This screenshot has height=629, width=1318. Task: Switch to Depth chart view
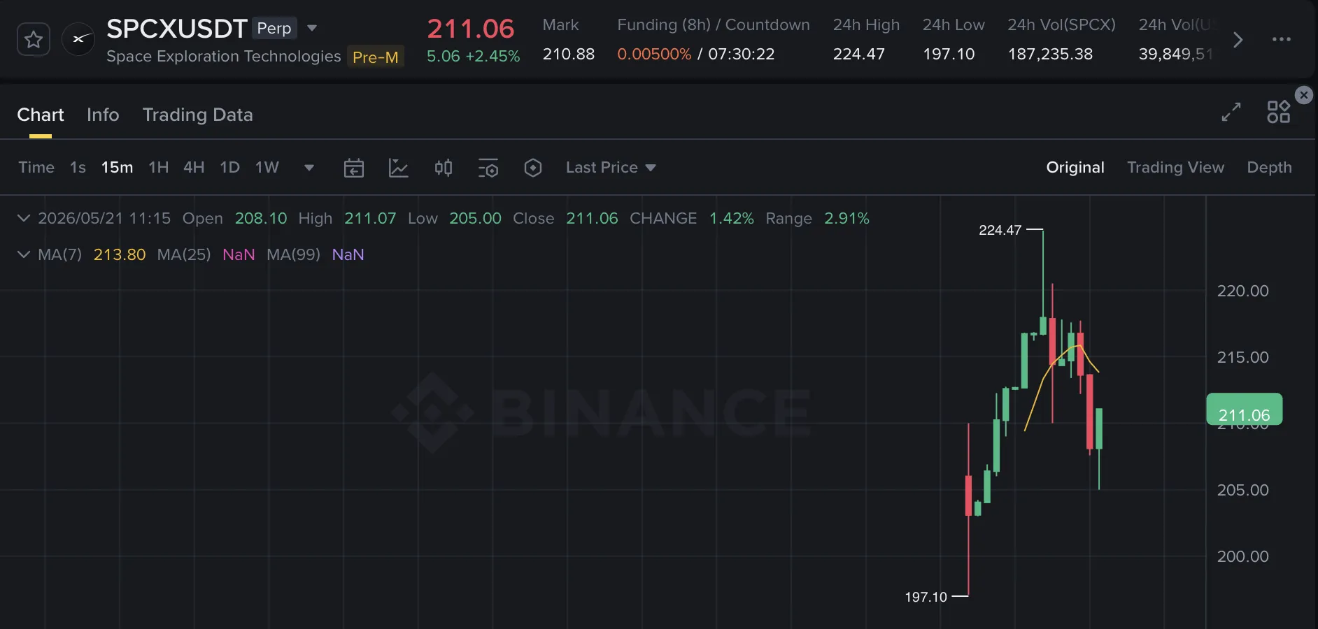1270,168
